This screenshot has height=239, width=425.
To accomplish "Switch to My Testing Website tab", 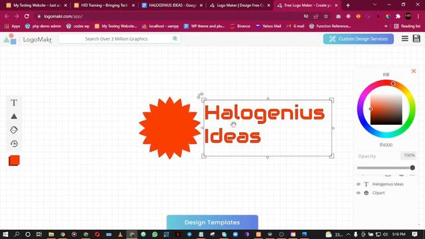I will [37, 5].
